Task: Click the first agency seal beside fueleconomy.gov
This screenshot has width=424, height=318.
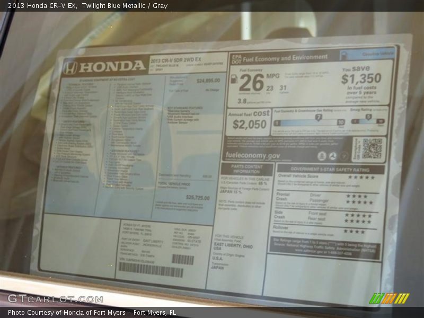Action: [322, 156]
